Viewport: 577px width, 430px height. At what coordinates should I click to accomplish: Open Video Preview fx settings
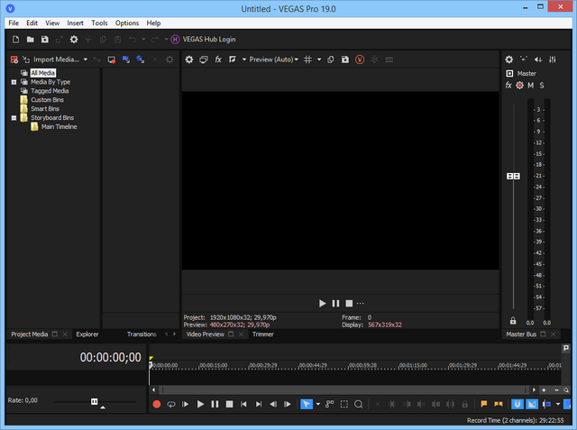point(218,59)
